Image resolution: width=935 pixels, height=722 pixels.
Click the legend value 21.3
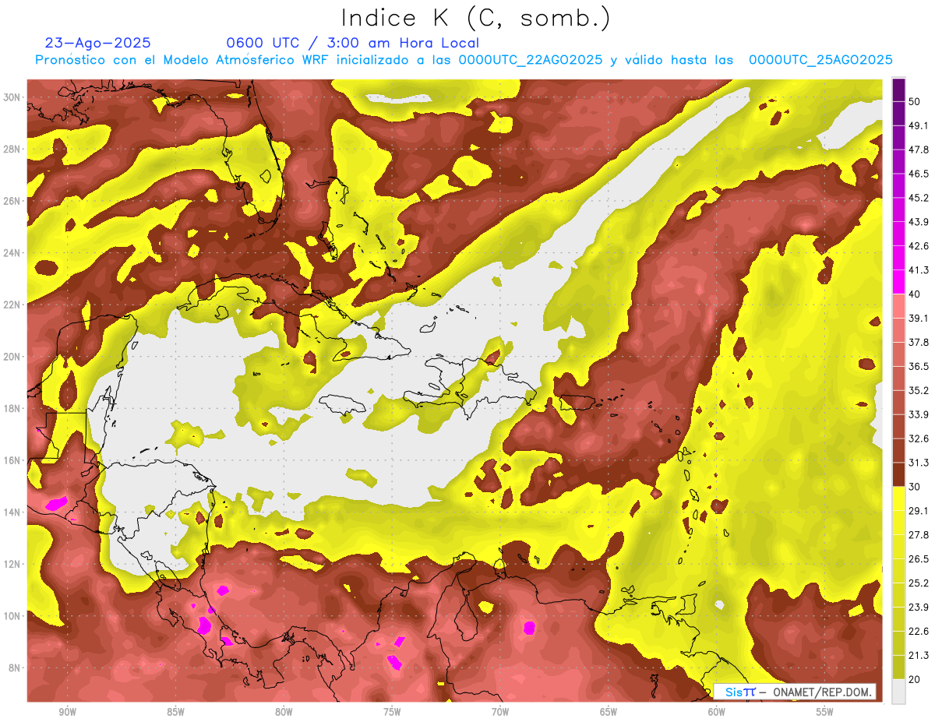(919, 655)
